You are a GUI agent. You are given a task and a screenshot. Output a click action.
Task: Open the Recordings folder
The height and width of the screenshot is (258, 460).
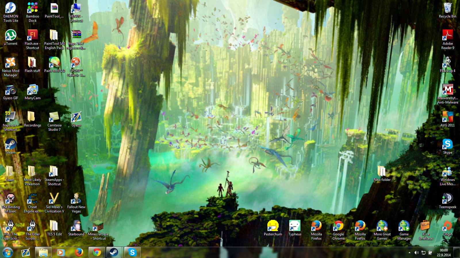[x=32, y=119]
